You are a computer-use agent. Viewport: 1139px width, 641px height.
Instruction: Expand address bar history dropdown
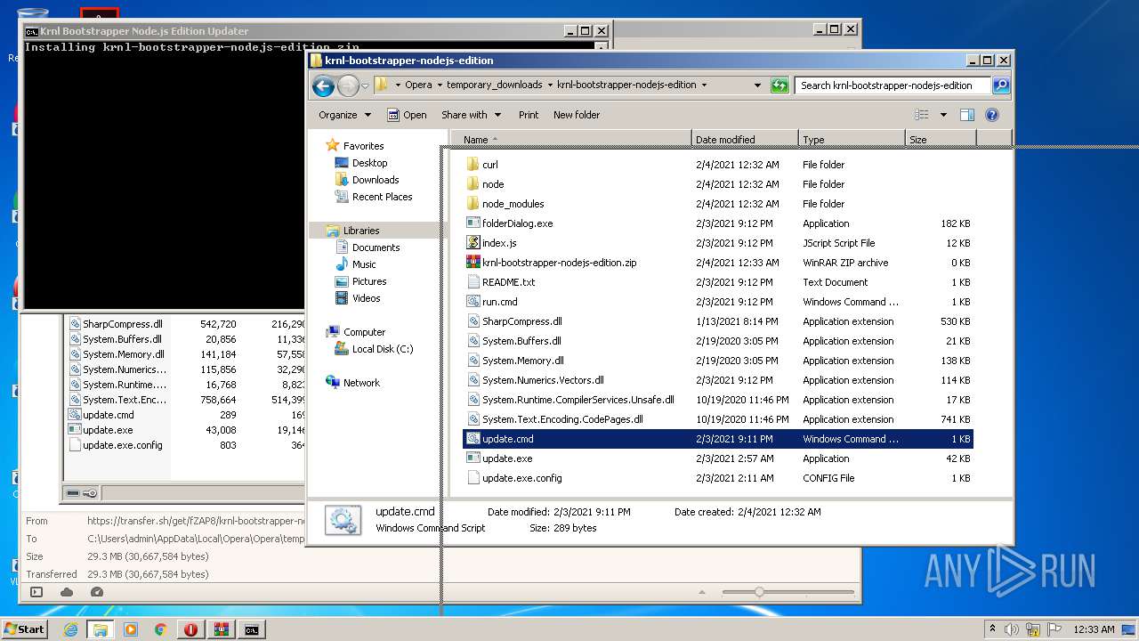point(757,85)
